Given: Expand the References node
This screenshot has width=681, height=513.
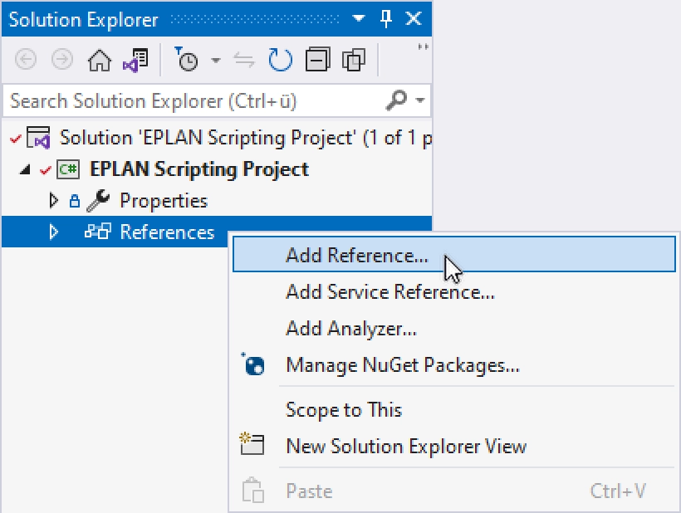Looking at the screenshot, I should coord(53,232).
